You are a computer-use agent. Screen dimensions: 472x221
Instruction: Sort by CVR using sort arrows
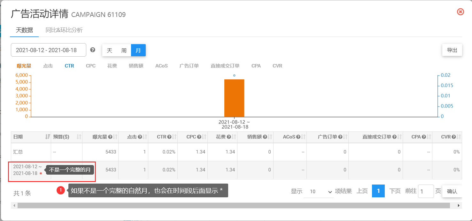[x=458, y=137]
